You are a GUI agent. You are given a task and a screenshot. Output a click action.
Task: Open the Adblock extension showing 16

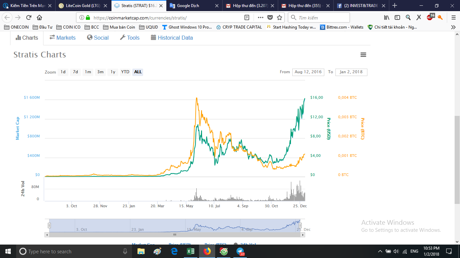[x=430, y=17]
